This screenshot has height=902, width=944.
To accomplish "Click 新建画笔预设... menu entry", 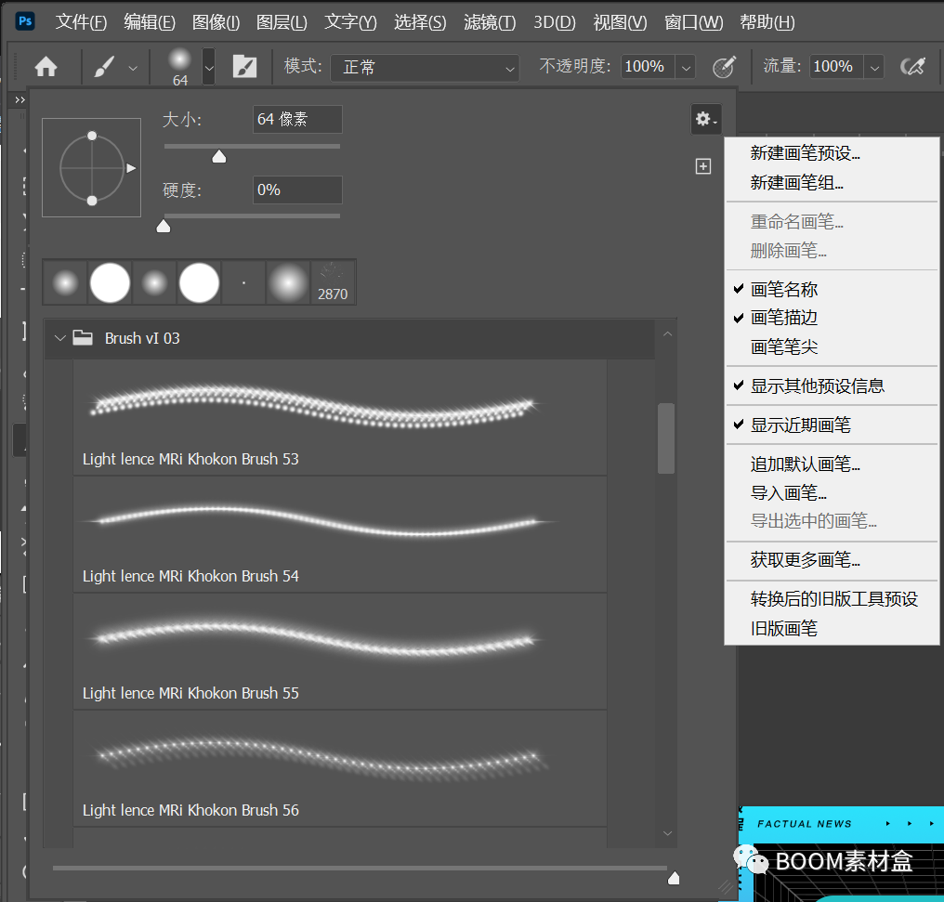I will tap(805, 153).
